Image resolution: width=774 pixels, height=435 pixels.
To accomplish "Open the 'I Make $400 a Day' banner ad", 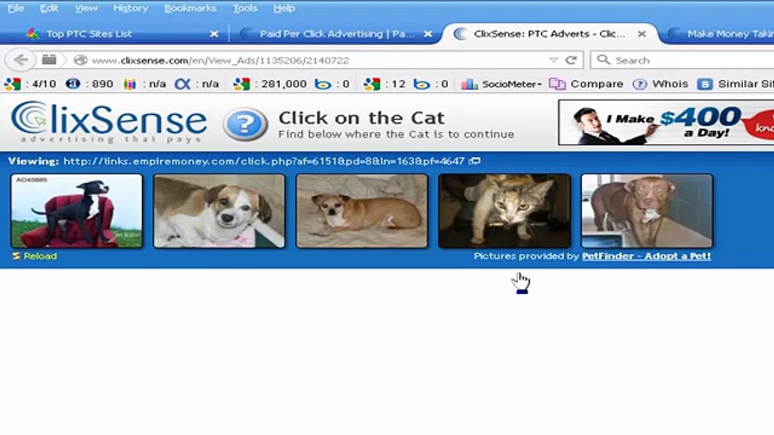I will (x=666, y=123).
